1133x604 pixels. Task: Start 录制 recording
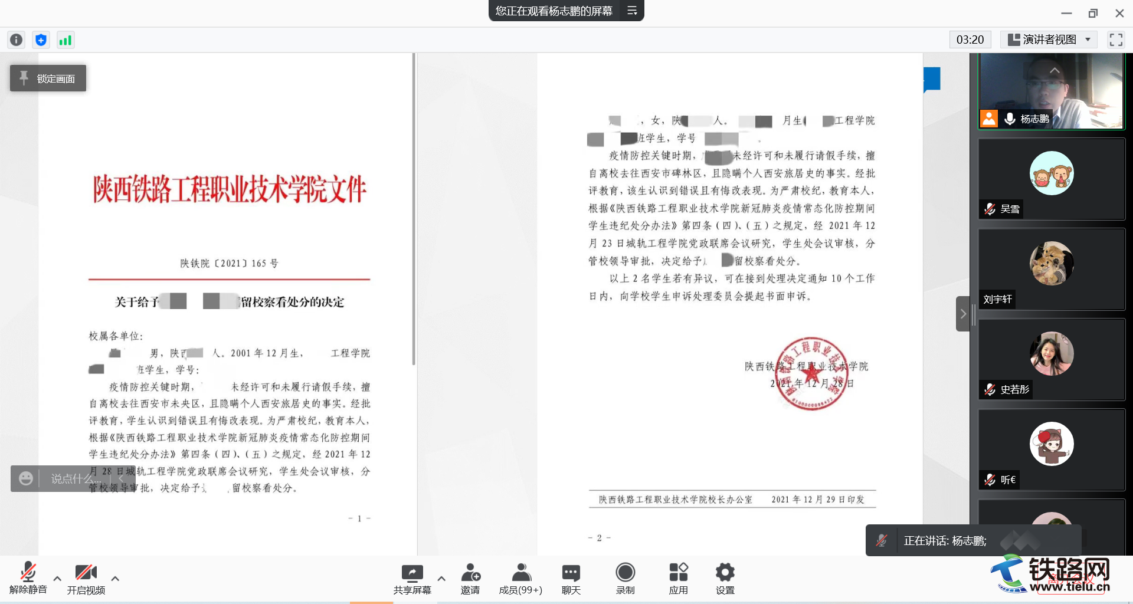coord(625,578)
